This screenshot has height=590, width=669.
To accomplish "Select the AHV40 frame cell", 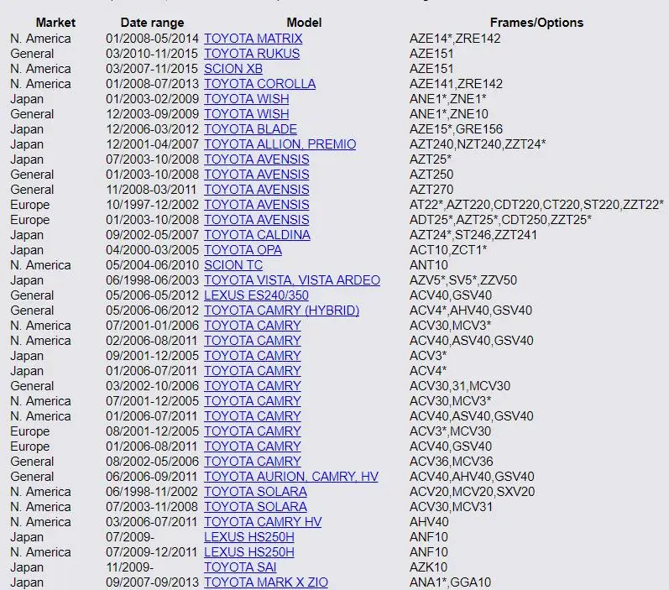I will click(429, 522).
